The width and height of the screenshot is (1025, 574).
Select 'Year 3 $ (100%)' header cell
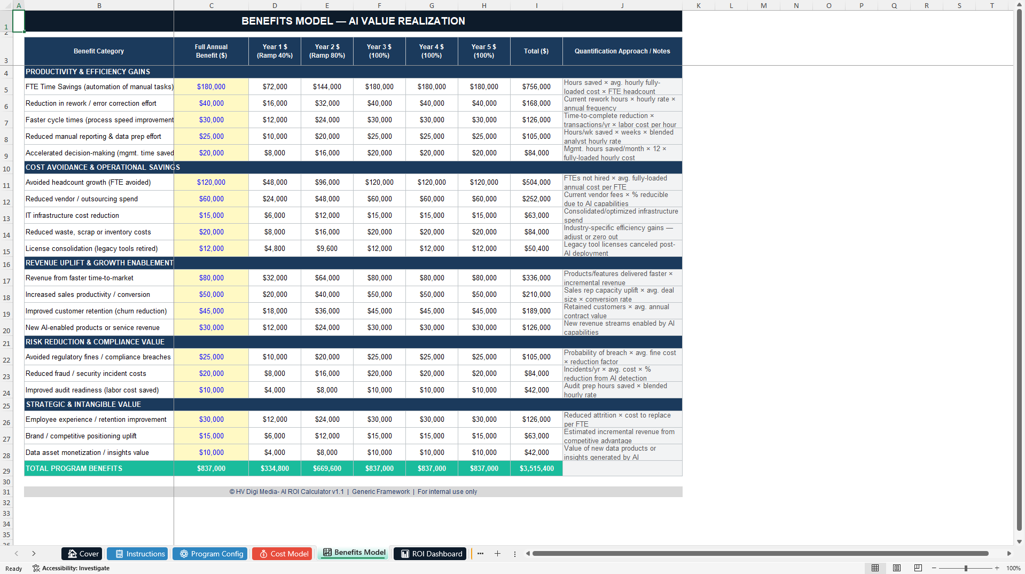click(x=379, y=51)
